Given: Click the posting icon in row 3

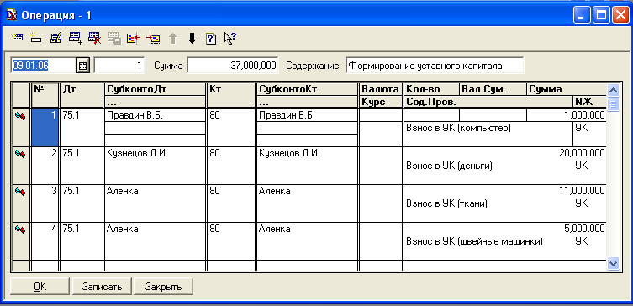Looking at the screenshot, I should pyautogui.click(x=20, y=192).
